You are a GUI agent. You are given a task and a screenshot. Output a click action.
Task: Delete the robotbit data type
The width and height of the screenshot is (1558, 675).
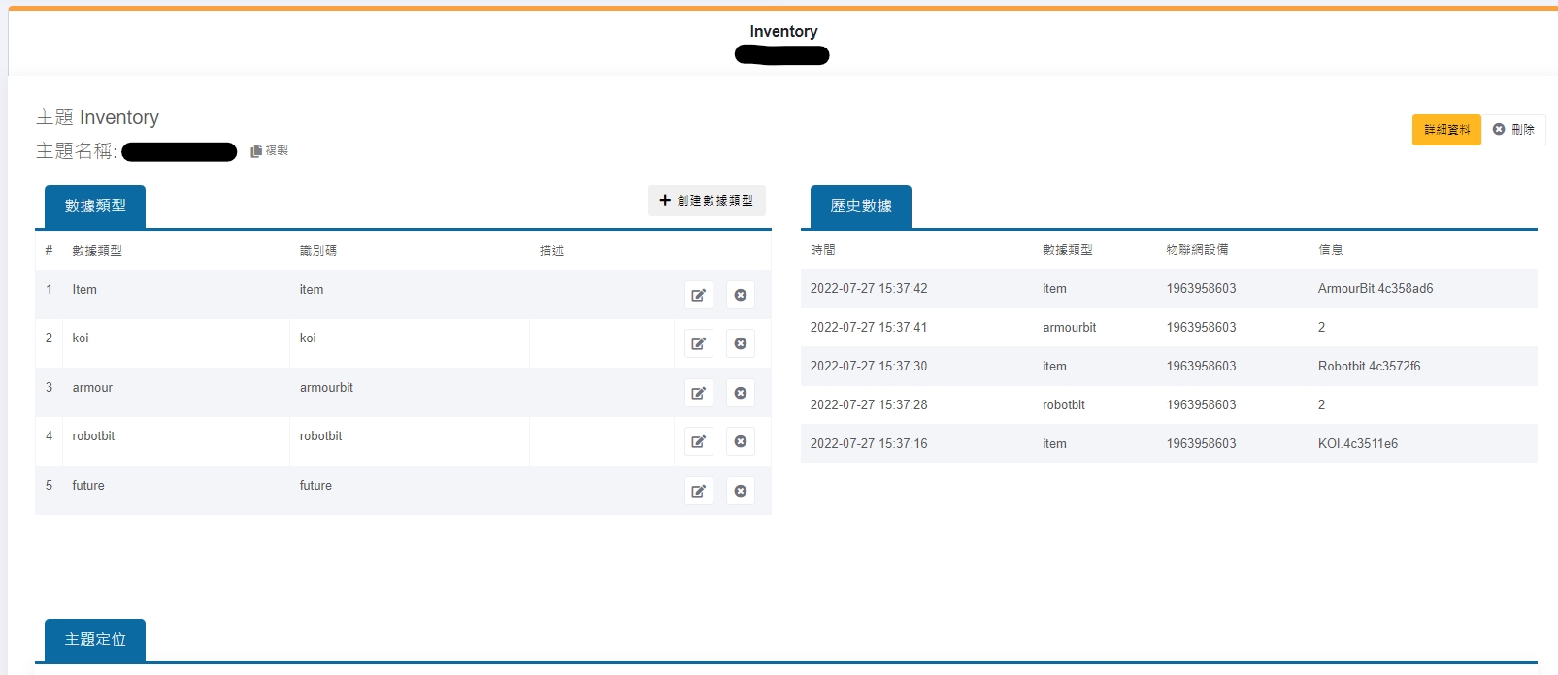pyautogui.click(x=741, y=441)
